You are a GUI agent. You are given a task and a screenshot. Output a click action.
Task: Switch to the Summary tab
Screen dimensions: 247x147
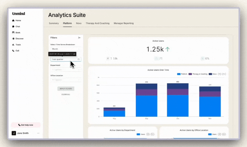click(x=54, y=23)
